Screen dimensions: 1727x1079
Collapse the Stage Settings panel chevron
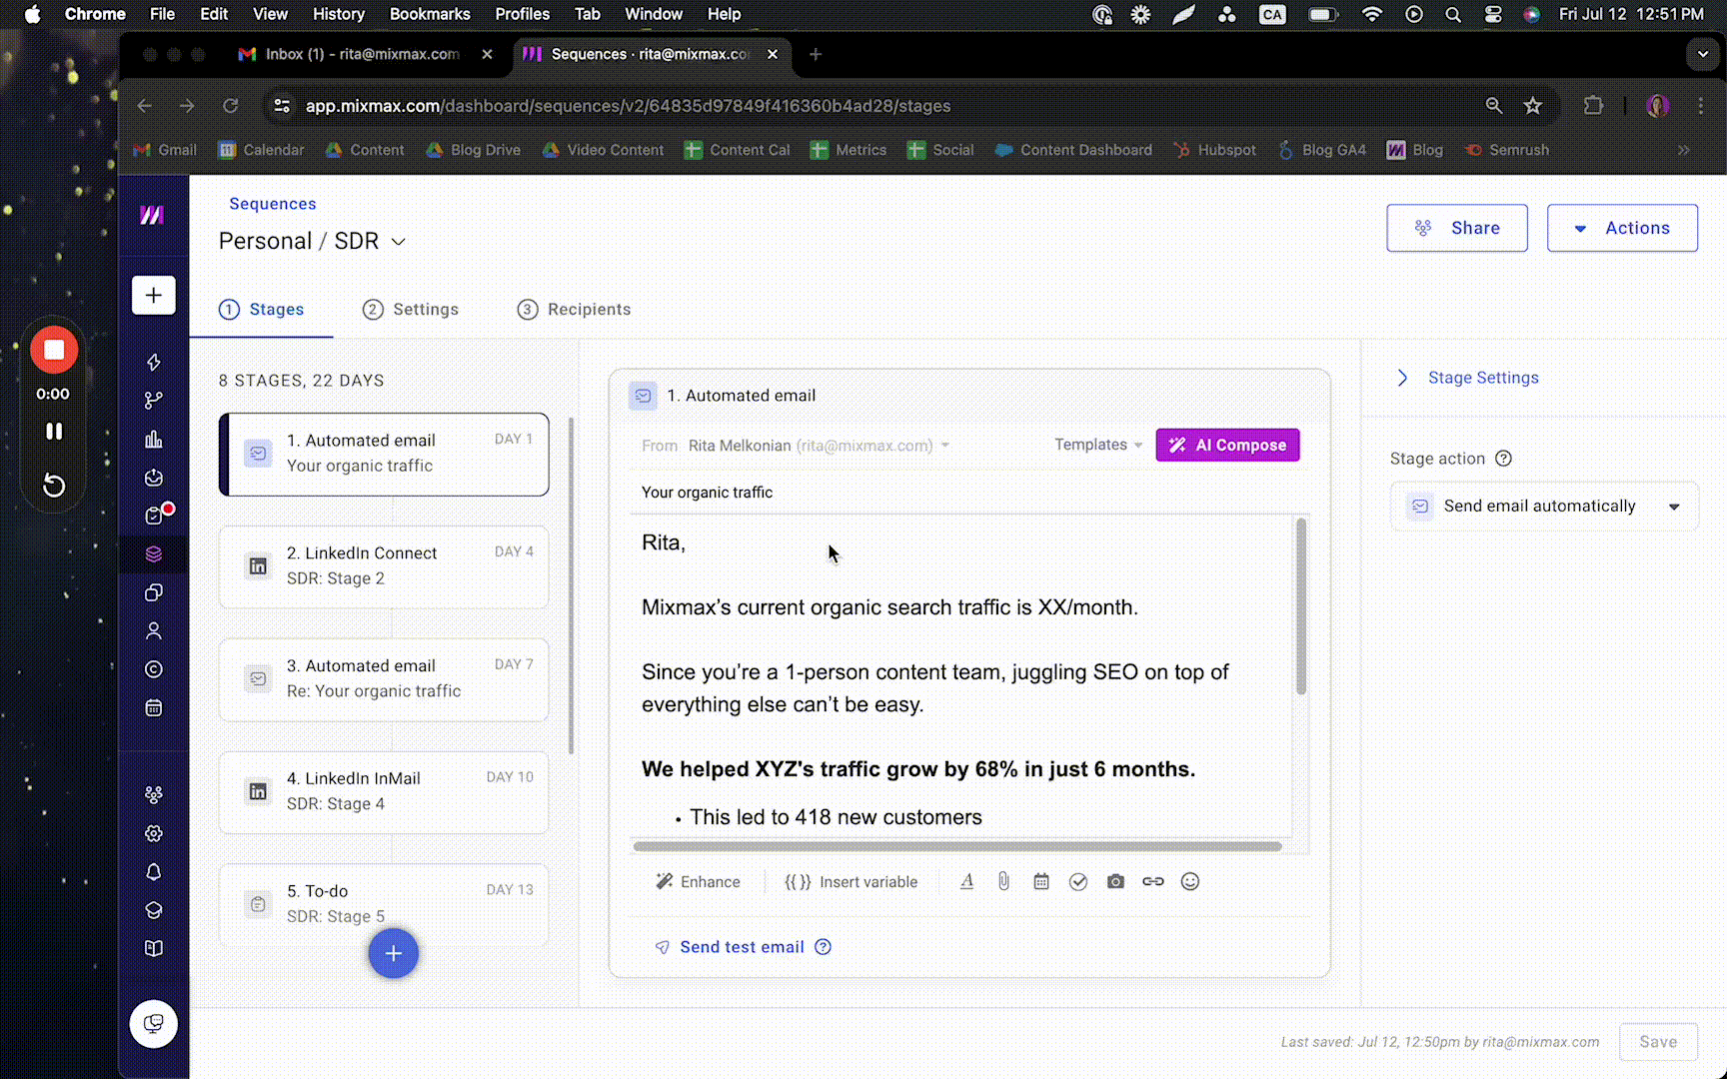tap(1403, 378)
